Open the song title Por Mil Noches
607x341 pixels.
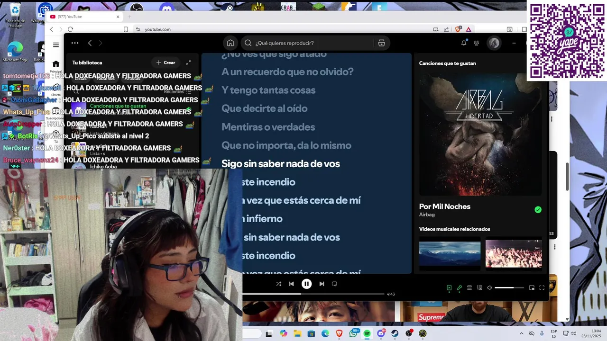[x=445, y=206]
